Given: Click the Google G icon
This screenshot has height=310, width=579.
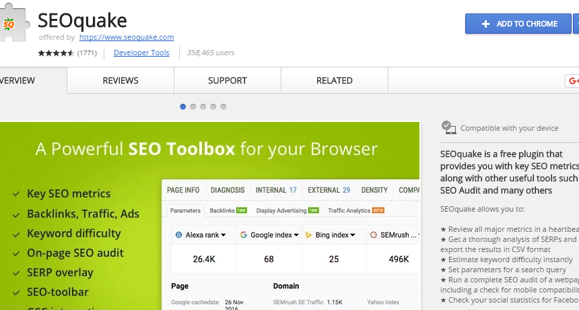Looking at the screenshot, I should pyautogui.click(x=243, y=235).
